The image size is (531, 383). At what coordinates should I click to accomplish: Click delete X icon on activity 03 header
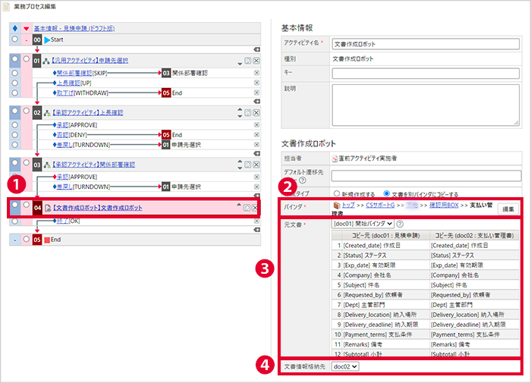pos(256,165)
